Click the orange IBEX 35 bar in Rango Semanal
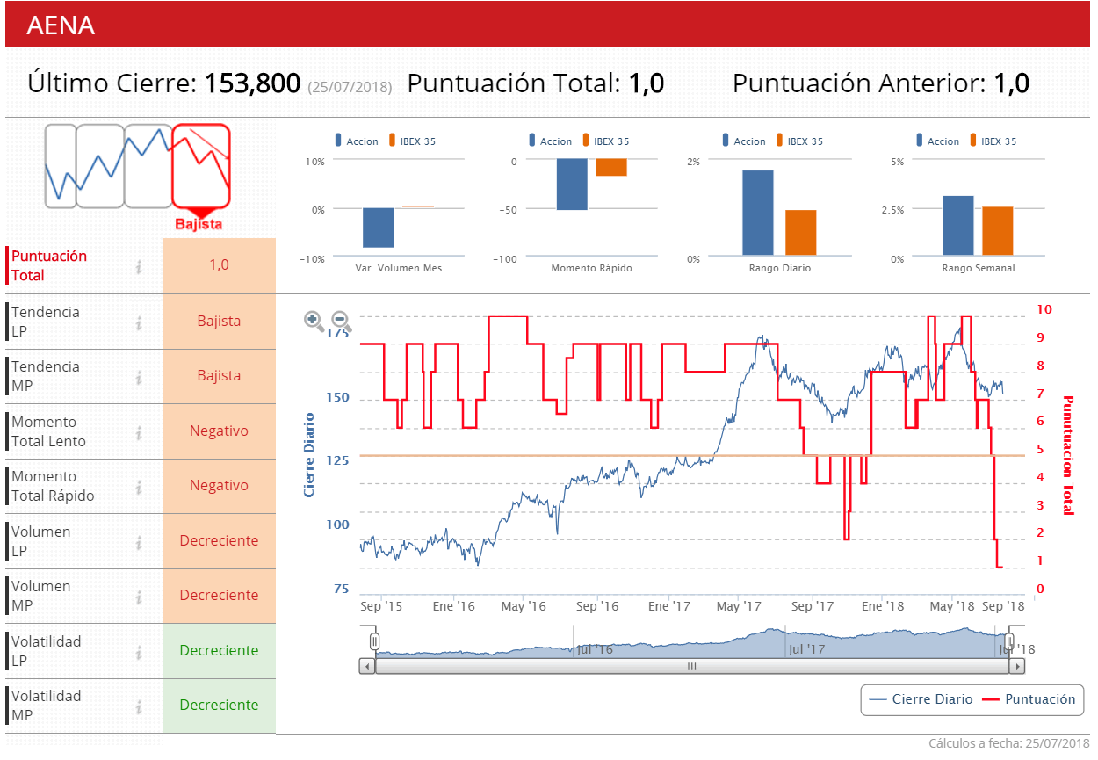Viewport: 1098px width, 760px height. tap(998, 232)
